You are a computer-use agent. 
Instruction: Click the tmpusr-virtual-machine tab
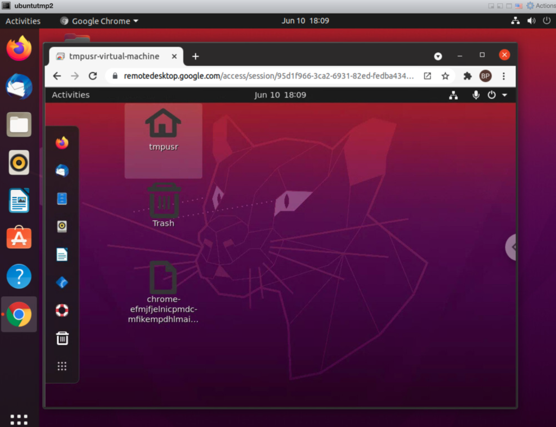click(x=116, y=56)
